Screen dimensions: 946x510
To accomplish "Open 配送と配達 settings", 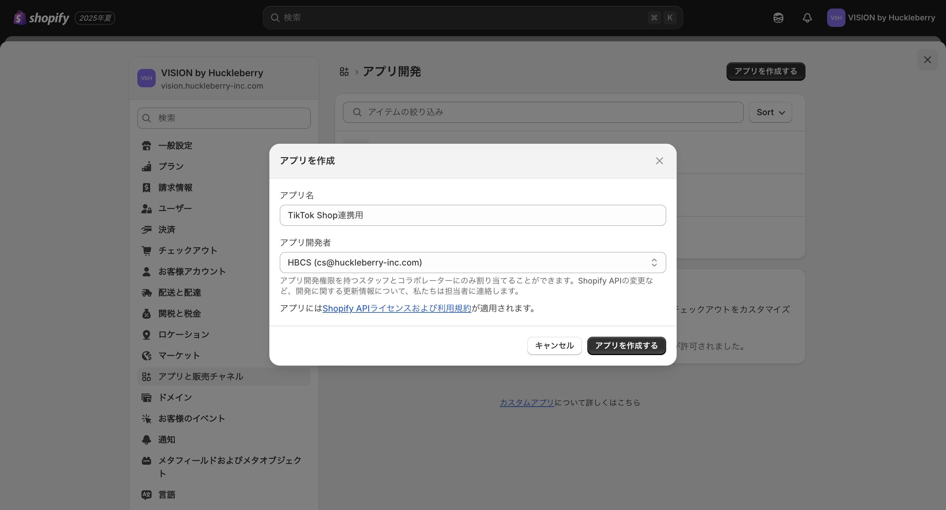I will tap(224, 293).
